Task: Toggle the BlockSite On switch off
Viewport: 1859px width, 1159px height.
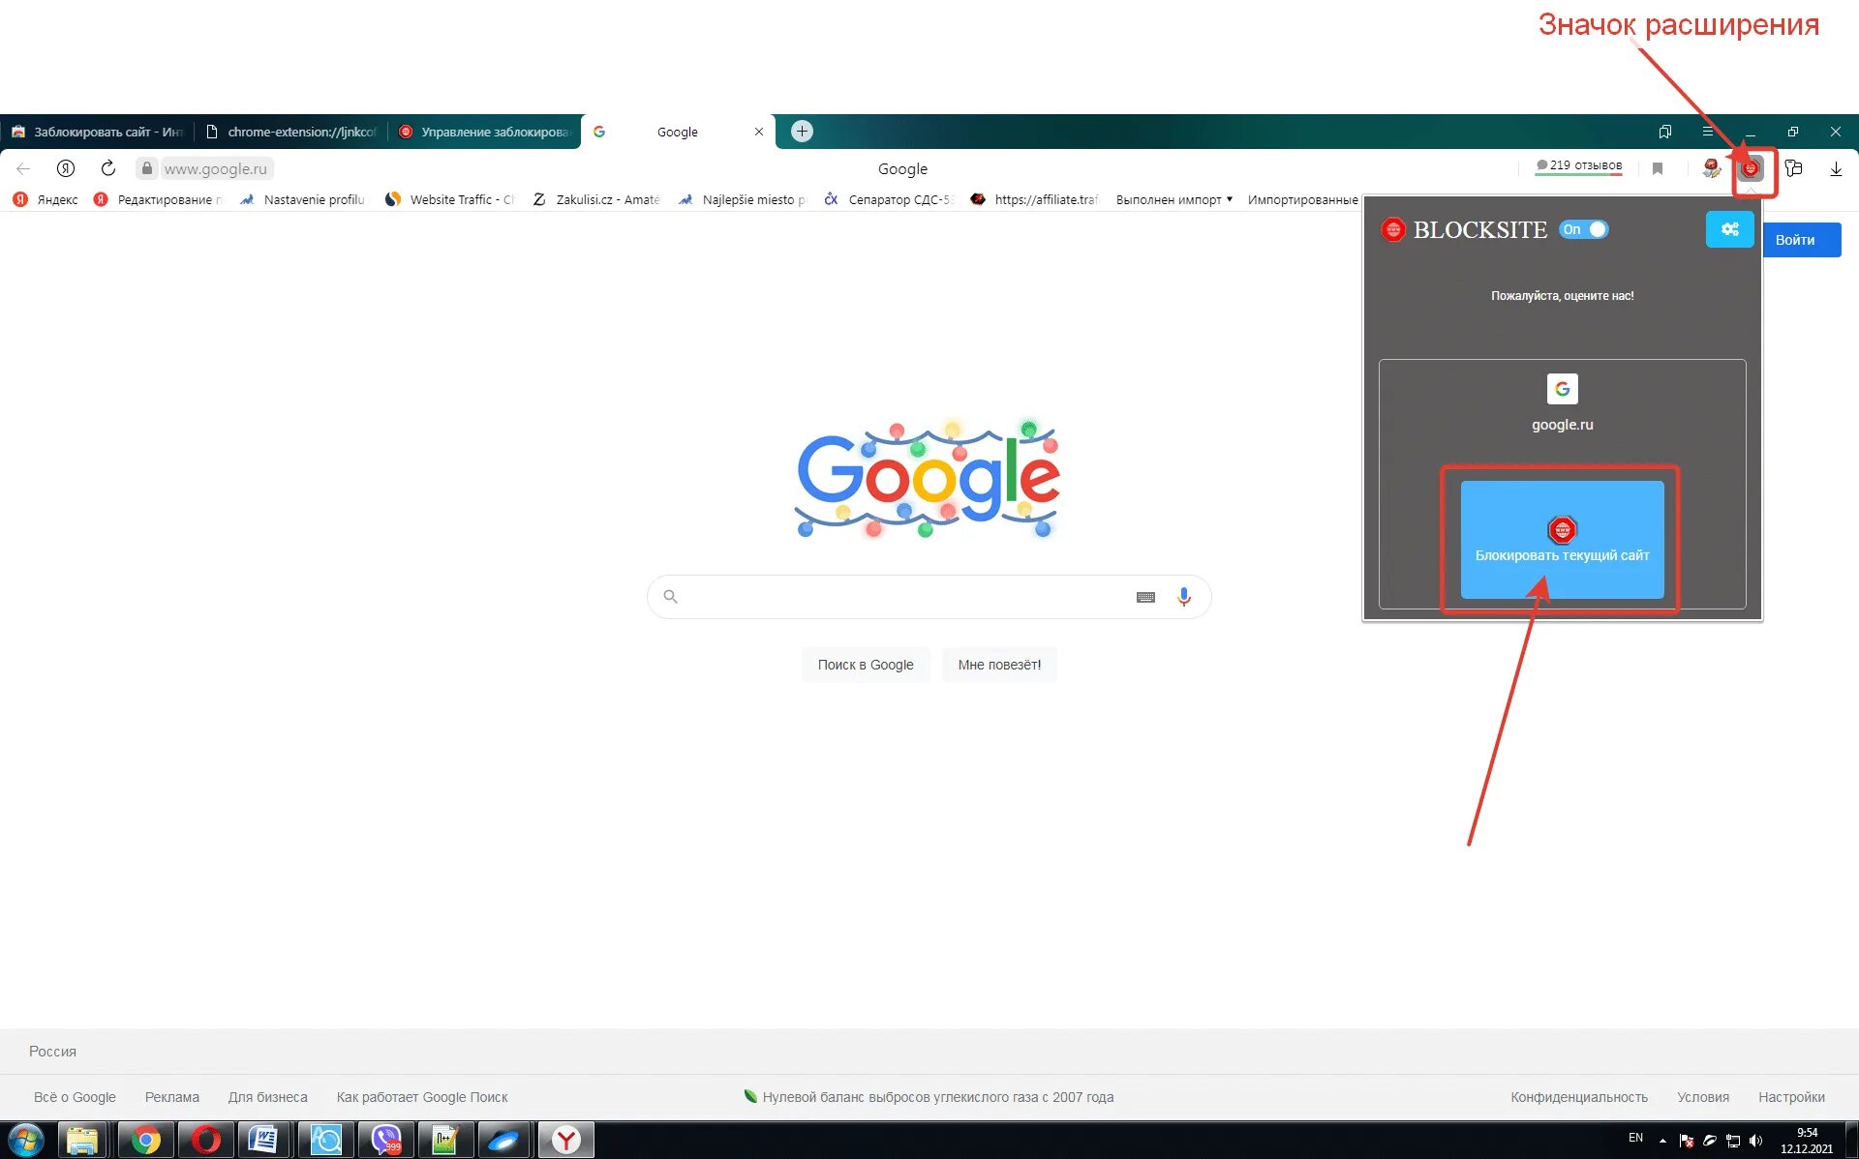Action: [1584, 229]
